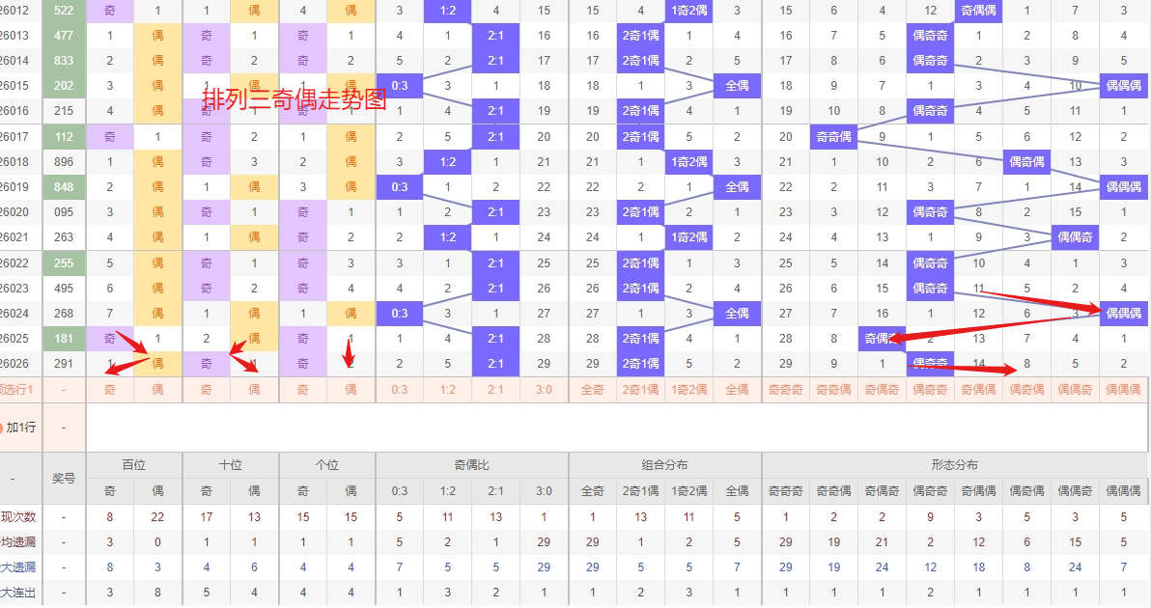1151x608 pixels.
Task: Toggle 十位 偶 in the preselect row
Action: point(254,390)
